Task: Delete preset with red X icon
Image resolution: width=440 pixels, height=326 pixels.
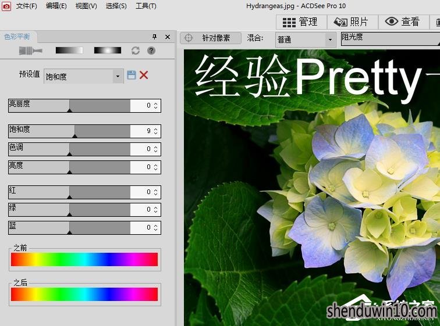Action: (144, 75)
